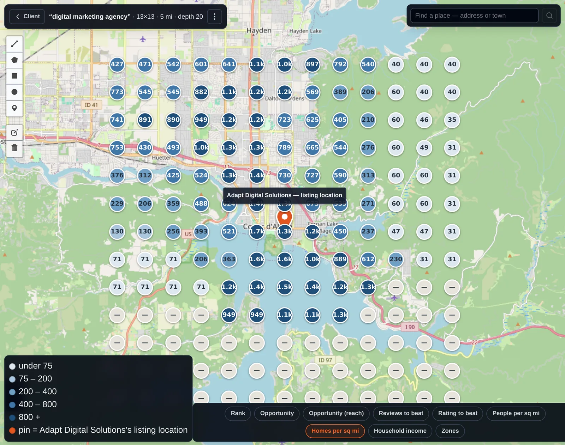Switch to the Opportunity layer
The width and height of the screenshot is (565, 445).
point(277,413)
